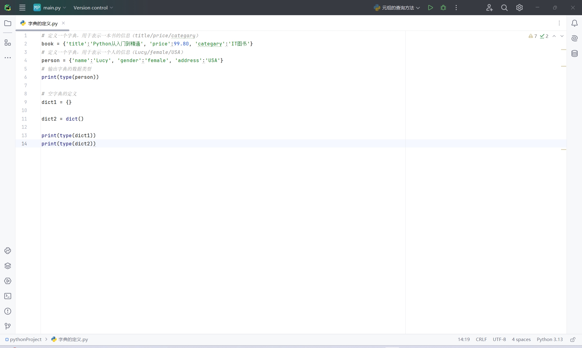Image resolution: width=582 pixels, height=348 pixels.
Task: Open the Python Console tool window
Action: coord(8,250)
